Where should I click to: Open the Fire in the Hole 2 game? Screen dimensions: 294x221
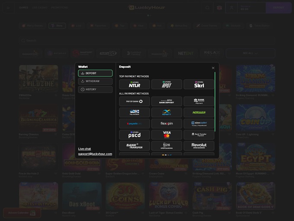coord(38,157)
